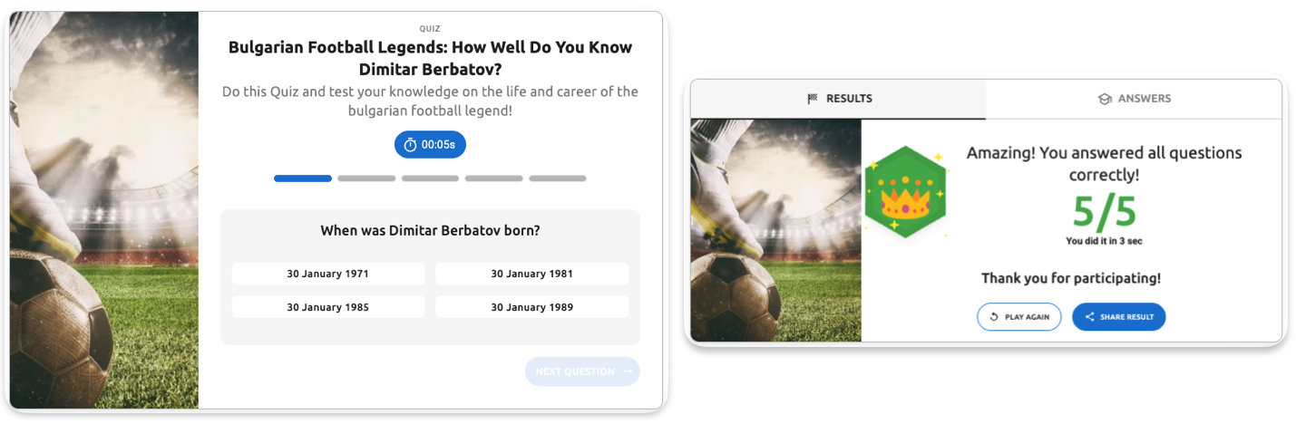Click the last gray progress segment
This screenshot has height=424, width=1296.
tap(558, 178)
